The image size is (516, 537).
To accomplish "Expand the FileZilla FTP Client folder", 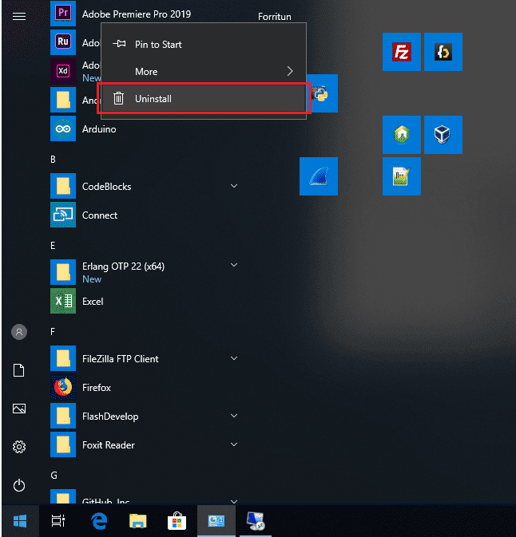I will (234, 359).
